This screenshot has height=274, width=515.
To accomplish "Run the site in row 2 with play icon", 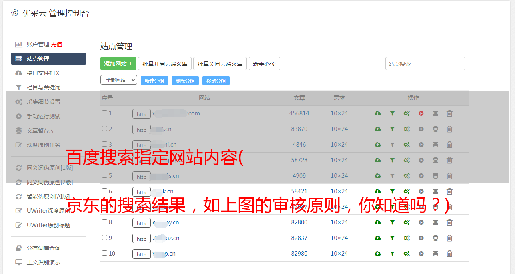I will pyautogui.click(x=421, y=129).
